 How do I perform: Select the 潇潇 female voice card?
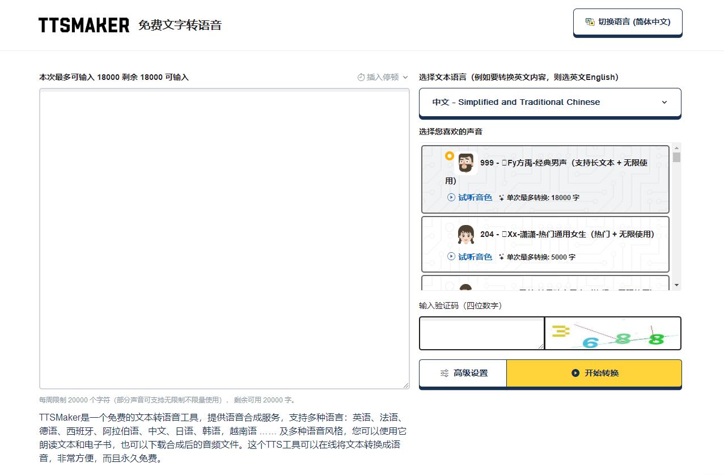544,244
